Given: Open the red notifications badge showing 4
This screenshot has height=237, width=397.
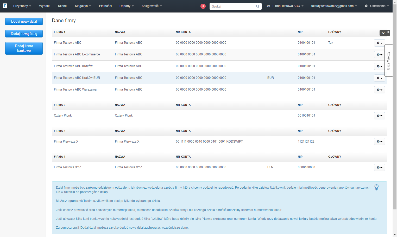Looking at the screenshot, I should click(x=203, y=6).
